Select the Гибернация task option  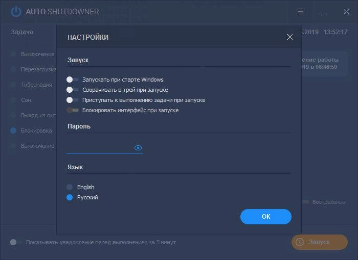(x=31, y=85)
